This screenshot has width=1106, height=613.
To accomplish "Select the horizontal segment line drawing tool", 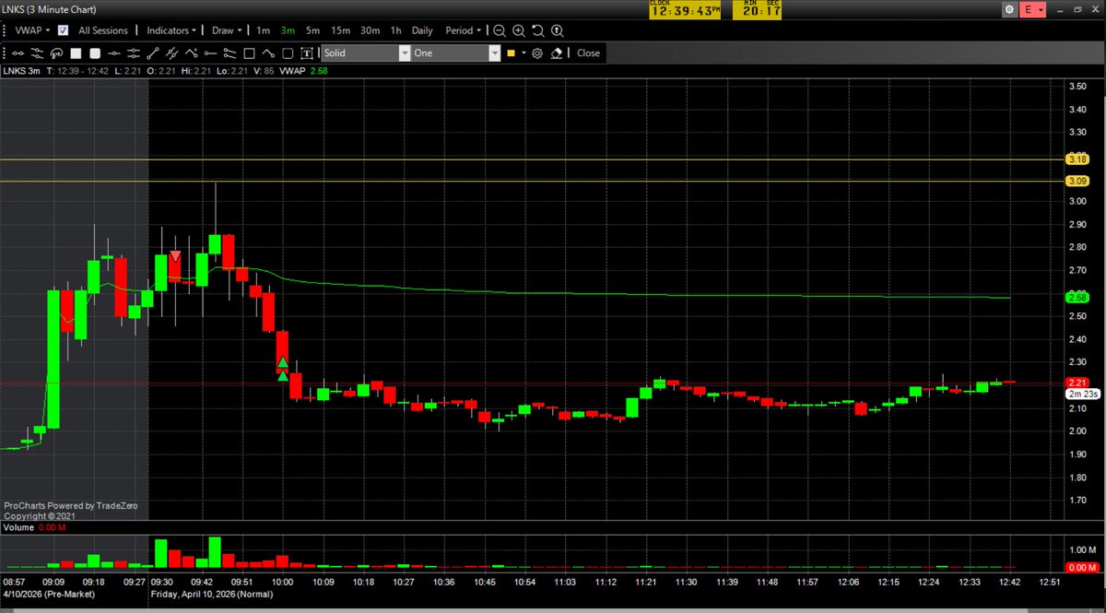I will pos(18,53).
